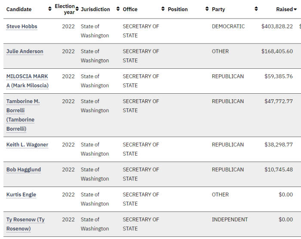The width and height of the screenshot is (301, 239).
Task: Open Julie Anderson candidate link
Action: 25,52
